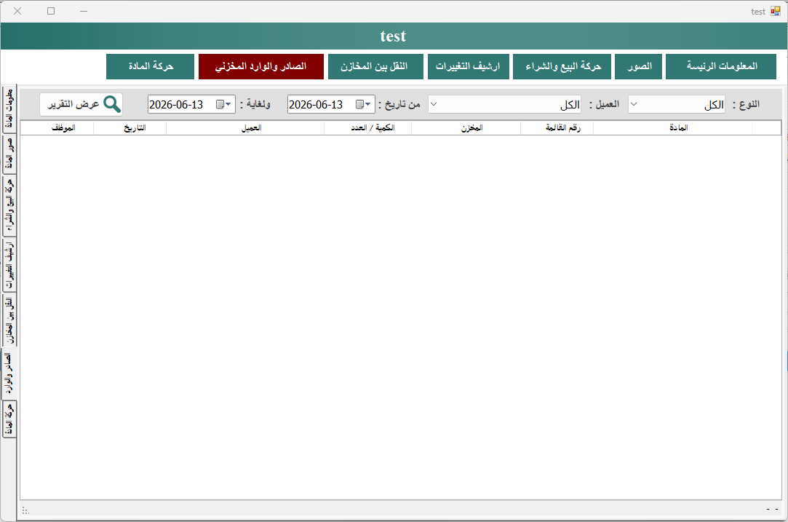Viewport: 788px width, 522px height.
Task: Minimize the test window
Action: point(84,11)
